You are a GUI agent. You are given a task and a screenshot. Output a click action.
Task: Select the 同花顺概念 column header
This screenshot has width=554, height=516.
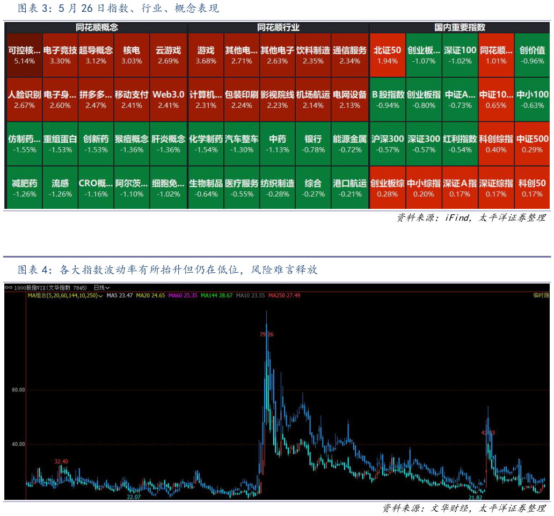[x=97, y=27]
